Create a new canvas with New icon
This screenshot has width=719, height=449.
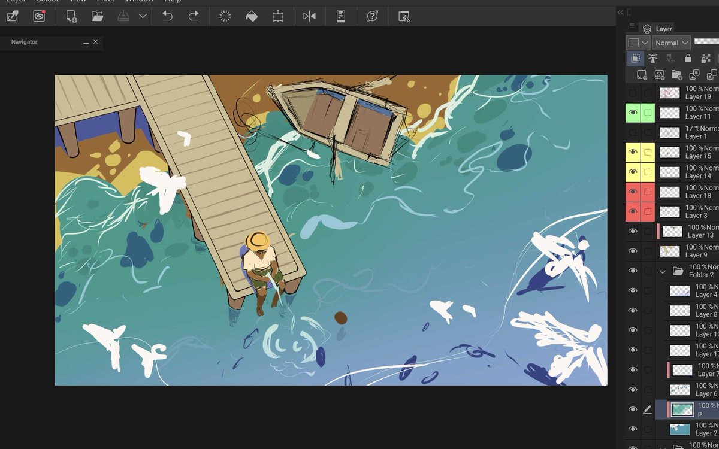pos(71,17)
